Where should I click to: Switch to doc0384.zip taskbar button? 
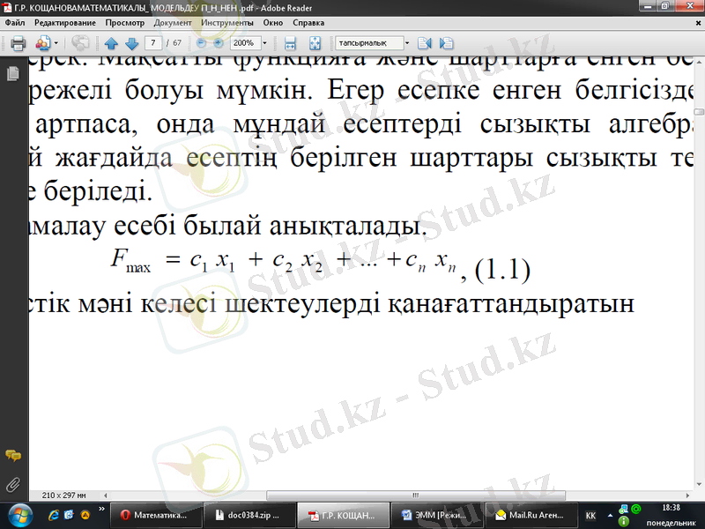(x=249, y=516)
